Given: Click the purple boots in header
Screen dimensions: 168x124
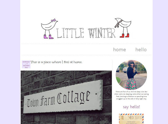Looking at the screenshot, I should click(48, 37).
